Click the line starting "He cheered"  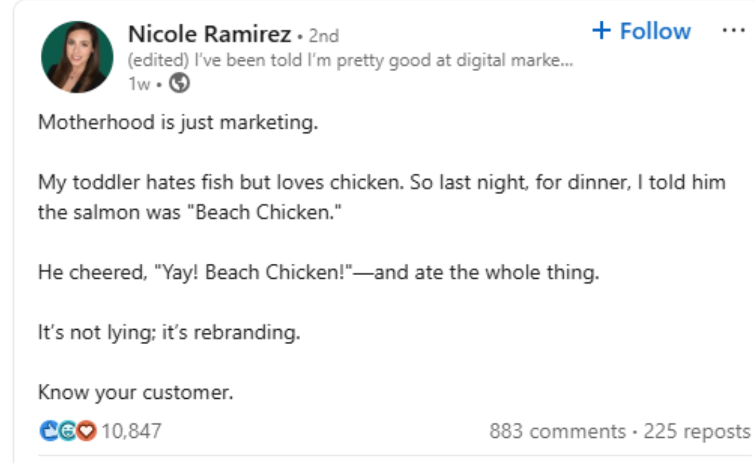(x=318, y=273)
